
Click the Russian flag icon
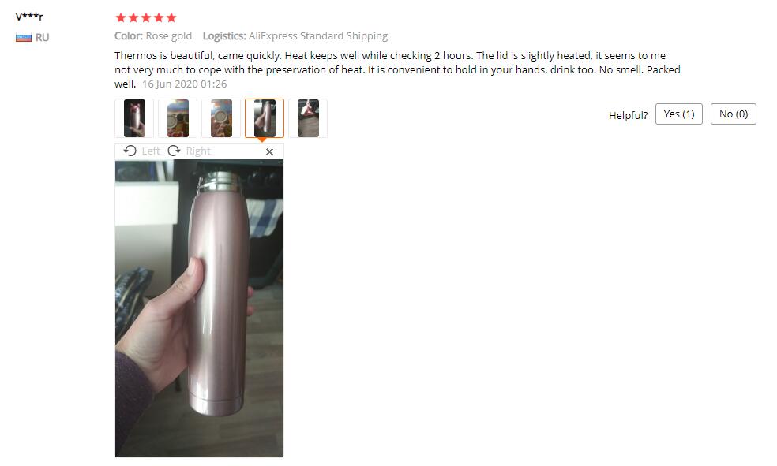[23, 37]
